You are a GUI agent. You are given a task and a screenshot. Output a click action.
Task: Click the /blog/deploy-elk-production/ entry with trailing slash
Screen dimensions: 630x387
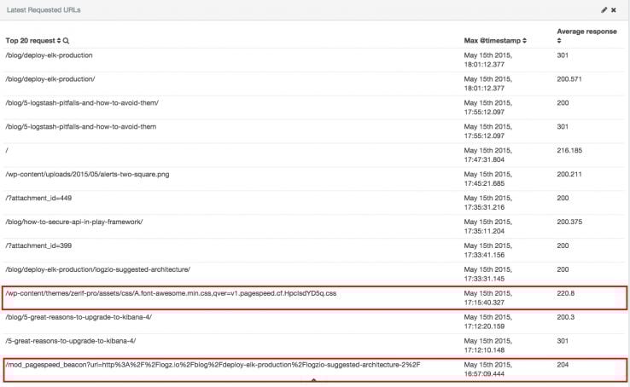(x=50, y=79)
